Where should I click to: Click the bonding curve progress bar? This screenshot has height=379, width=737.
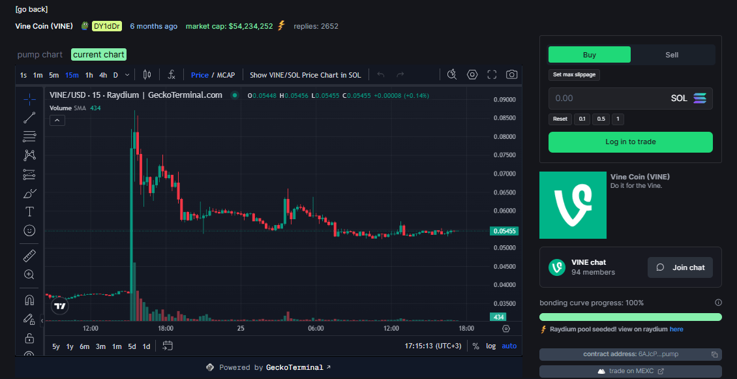click(630, 317)
